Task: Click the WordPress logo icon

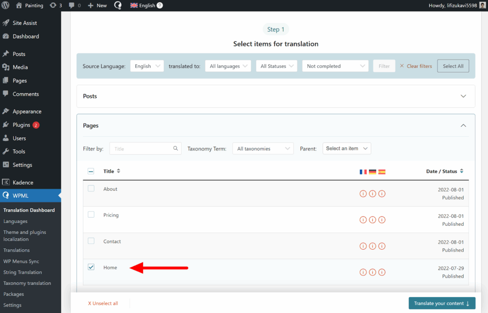Action: (5, 5)
